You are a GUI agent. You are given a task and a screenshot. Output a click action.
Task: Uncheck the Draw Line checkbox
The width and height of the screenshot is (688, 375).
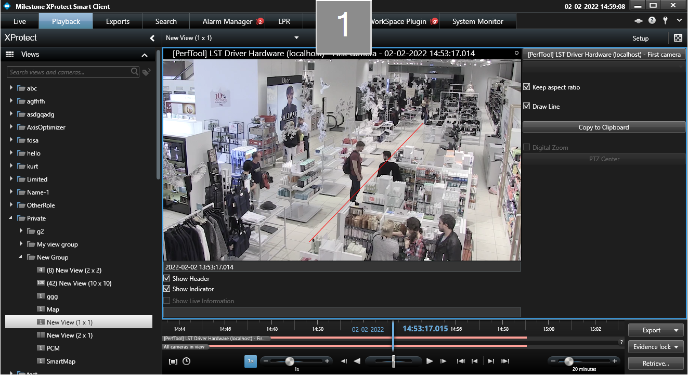coord(527,107)
